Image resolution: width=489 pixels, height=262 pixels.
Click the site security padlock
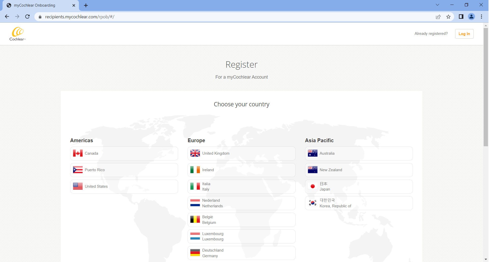point(40,17)
